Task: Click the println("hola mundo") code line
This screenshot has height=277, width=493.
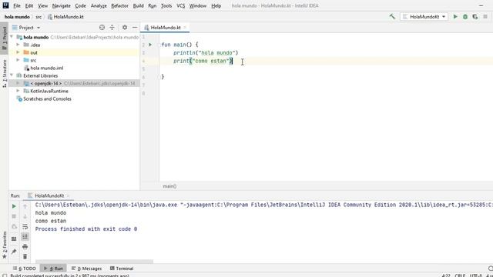Action: click(x=206, y=53)
